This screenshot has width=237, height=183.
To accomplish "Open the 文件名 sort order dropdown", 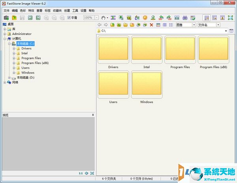I will (218, 25).
